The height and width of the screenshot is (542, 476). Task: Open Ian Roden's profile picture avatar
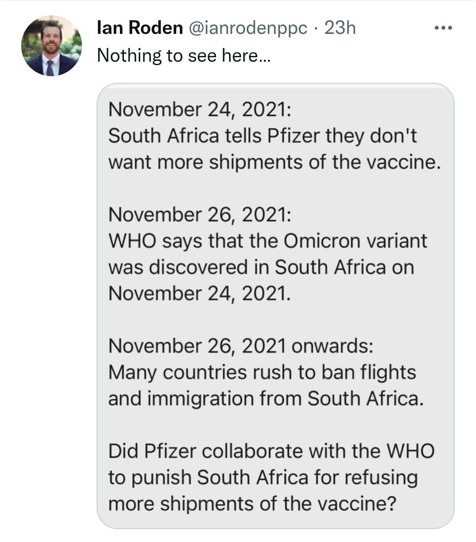[x=51, y=46]
